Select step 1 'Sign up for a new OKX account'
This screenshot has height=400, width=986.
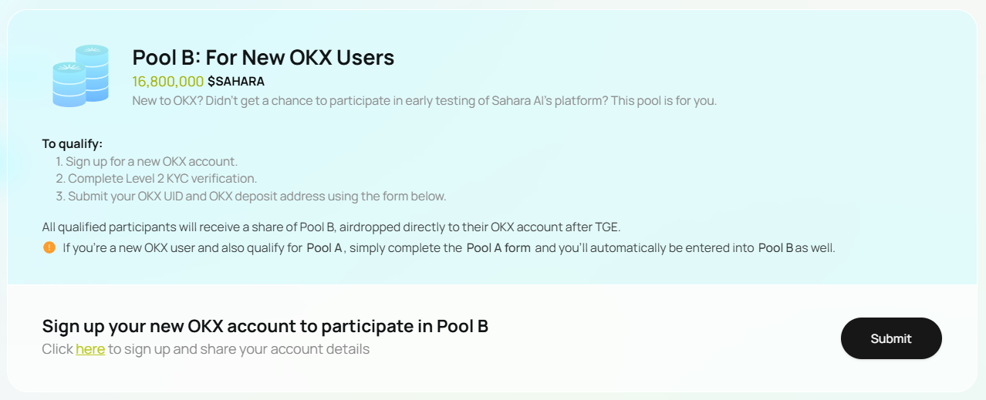click(147, 161)
